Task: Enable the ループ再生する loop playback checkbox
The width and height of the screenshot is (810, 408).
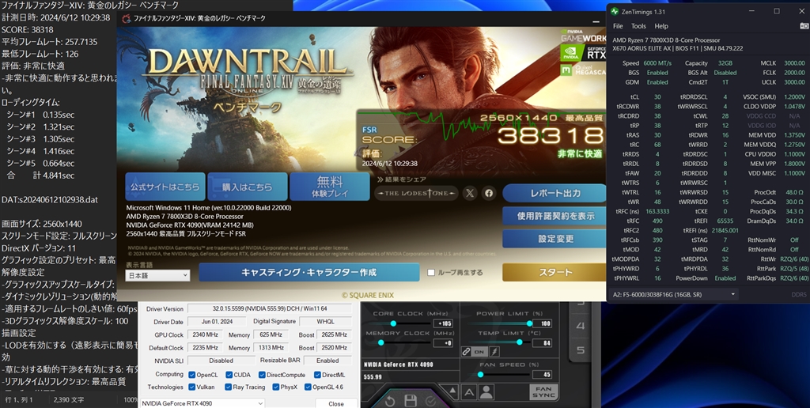Action: (431, 272)
